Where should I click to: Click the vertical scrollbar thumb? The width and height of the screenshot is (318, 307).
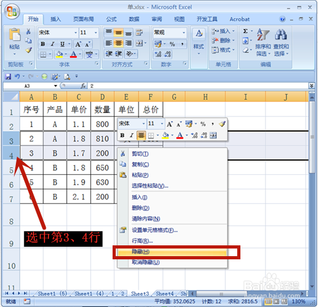(x=312, y=137)
